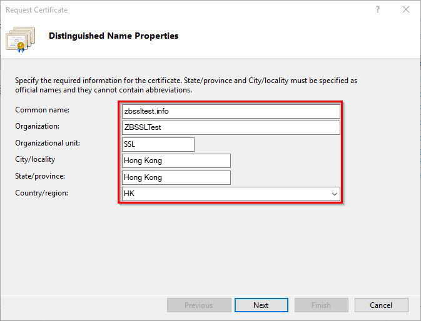Click into the Organization field with ZBSSLTest
The width and height of the screenshot is (421, 321).
[x=231, y=127]
